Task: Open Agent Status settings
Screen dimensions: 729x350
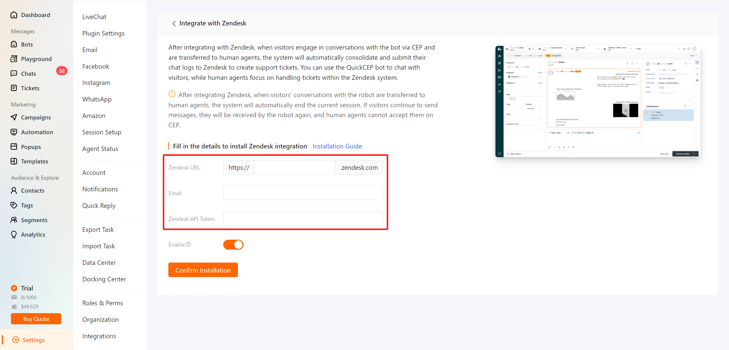Action: 100,149
